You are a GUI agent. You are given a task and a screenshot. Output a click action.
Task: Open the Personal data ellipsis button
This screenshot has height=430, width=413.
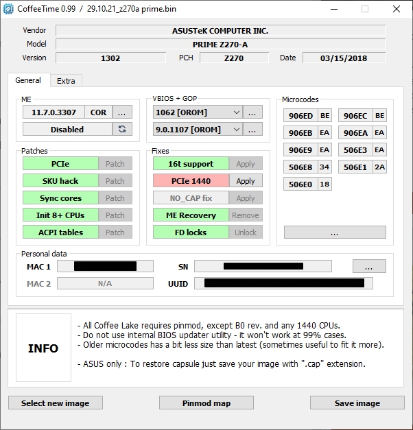click(x=369, y=266)
